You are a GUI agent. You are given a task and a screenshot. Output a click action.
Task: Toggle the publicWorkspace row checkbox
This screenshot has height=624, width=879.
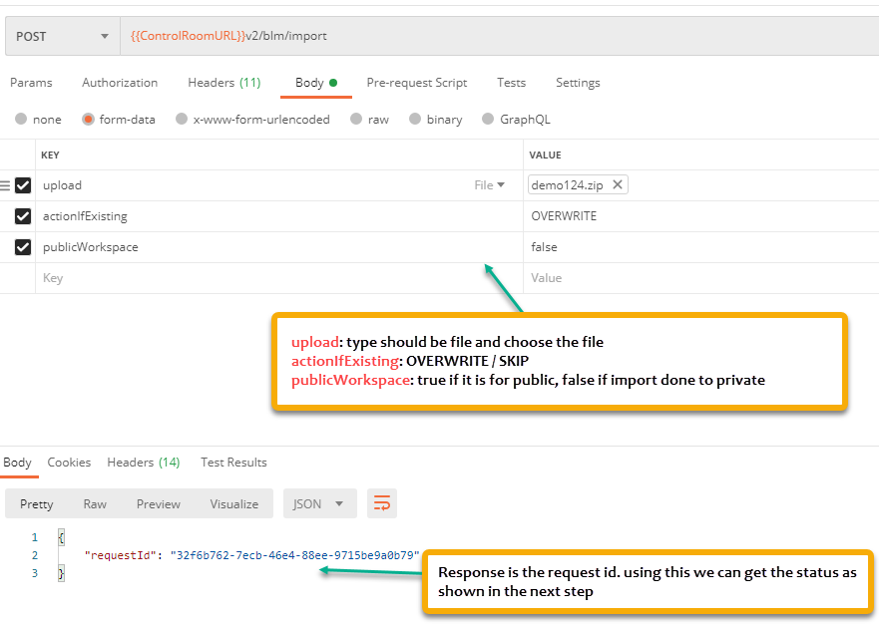point(23,247)
